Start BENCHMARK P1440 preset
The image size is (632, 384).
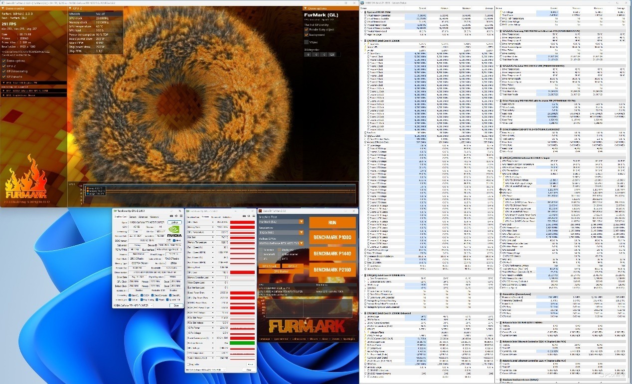(x=332, y=253)
